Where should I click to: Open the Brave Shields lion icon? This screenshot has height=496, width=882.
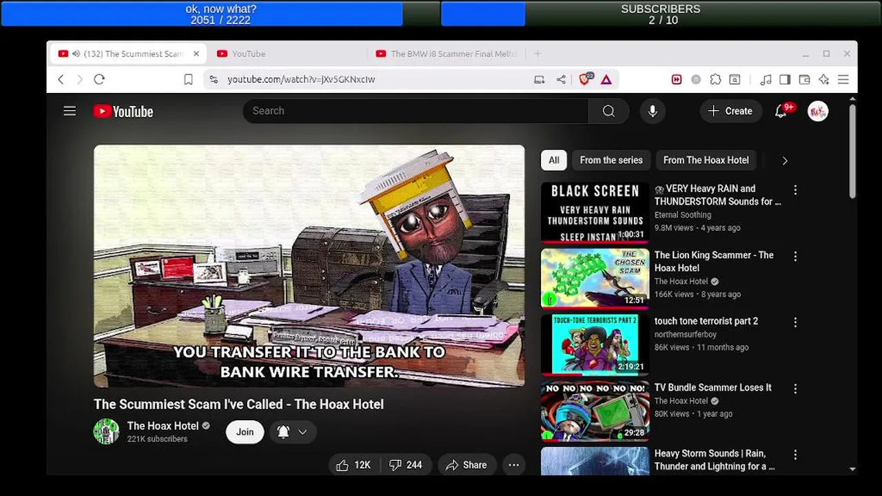coord(584,79)
